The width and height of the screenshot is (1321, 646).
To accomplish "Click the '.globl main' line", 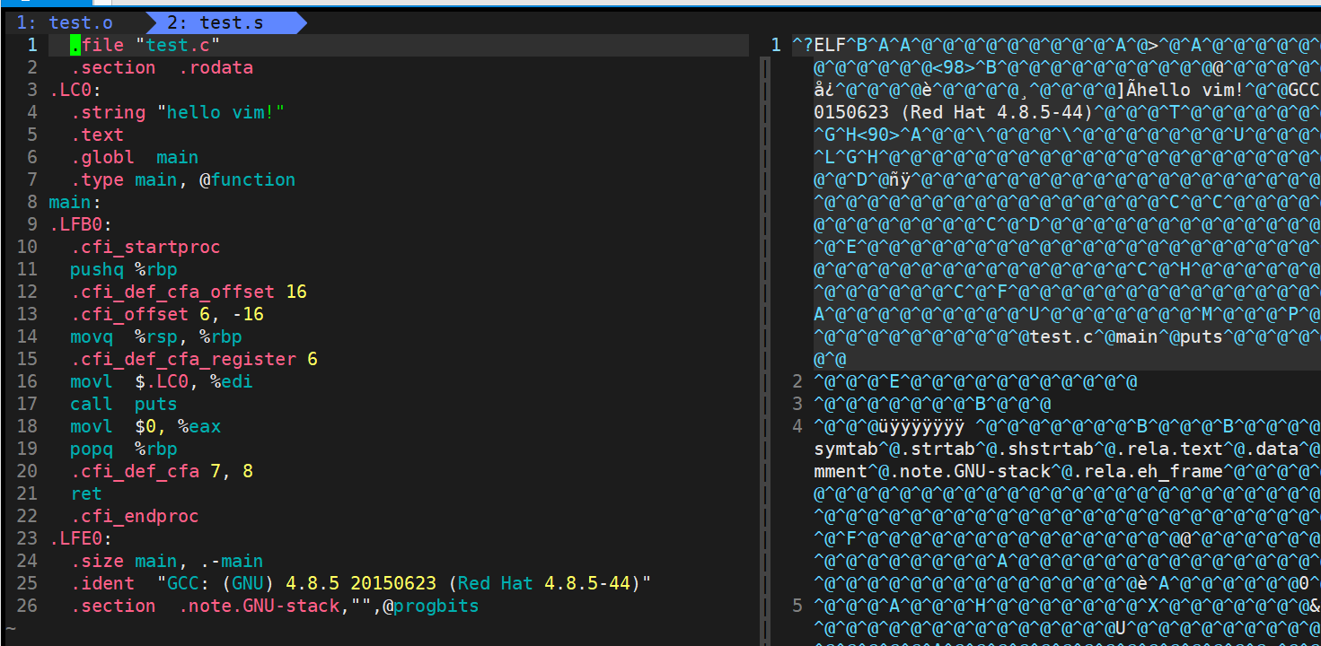I will point(135,157).
